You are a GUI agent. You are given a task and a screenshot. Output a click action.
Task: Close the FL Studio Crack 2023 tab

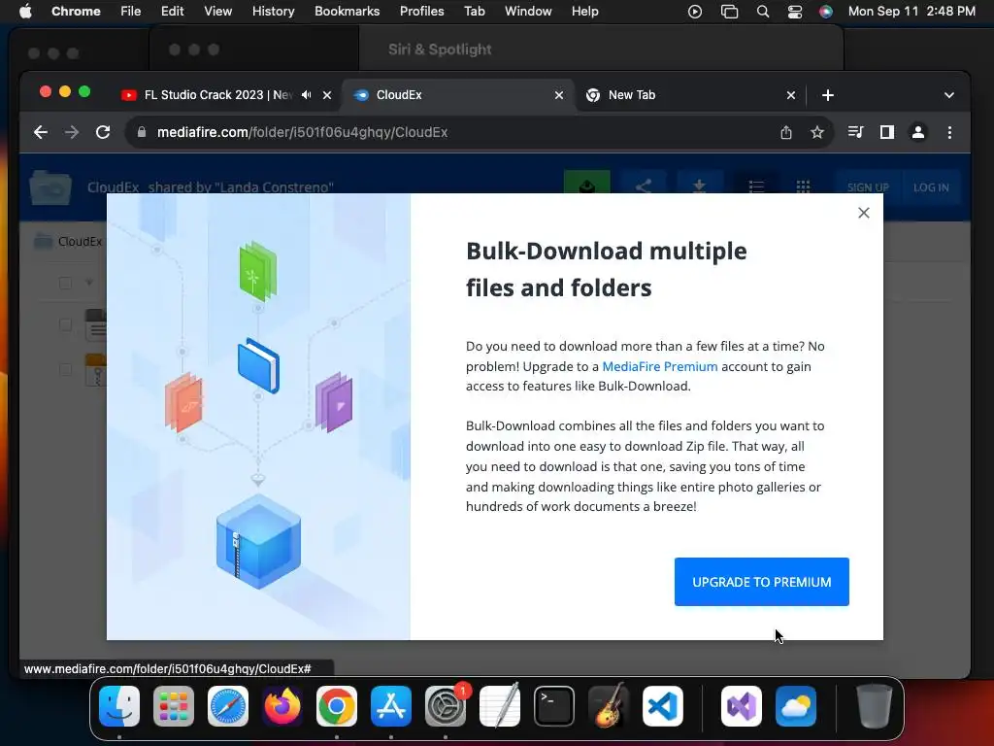tap(327, 95)
